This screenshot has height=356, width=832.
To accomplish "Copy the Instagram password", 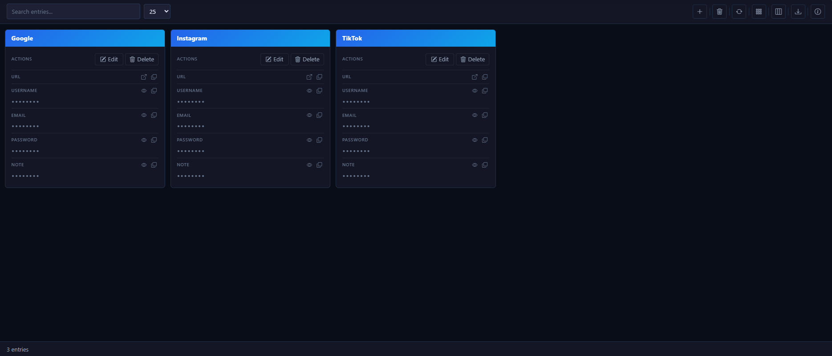I will tap(319, 140).
